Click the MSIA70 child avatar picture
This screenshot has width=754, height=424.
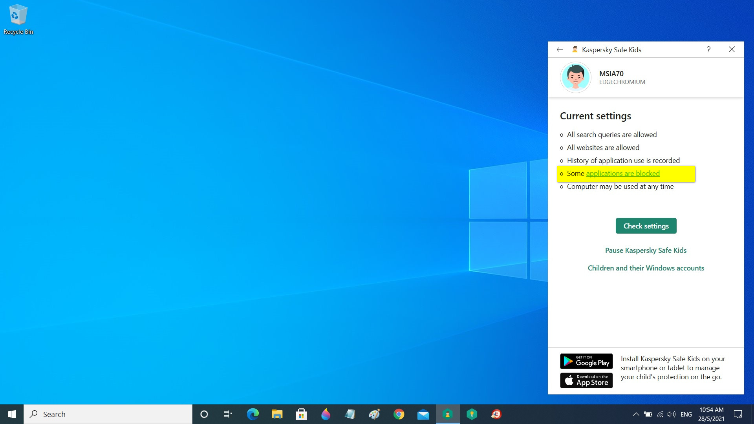(575, 77)
